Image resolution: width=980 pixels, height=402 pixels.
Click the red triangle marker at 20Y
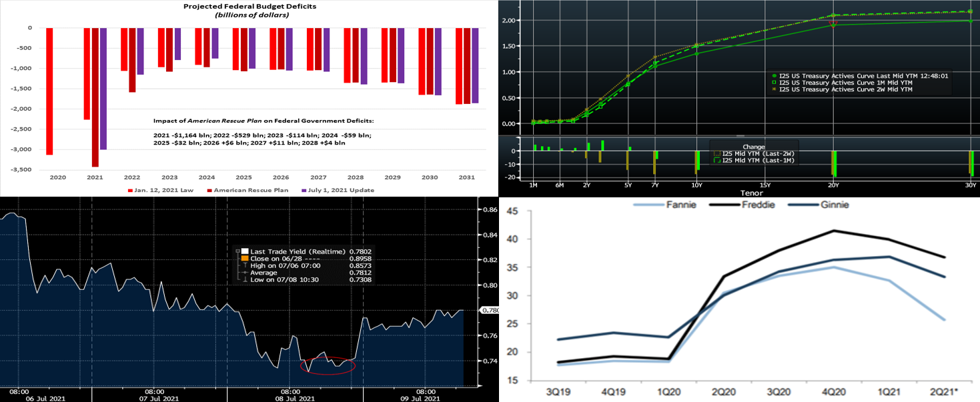coord(833,23)
